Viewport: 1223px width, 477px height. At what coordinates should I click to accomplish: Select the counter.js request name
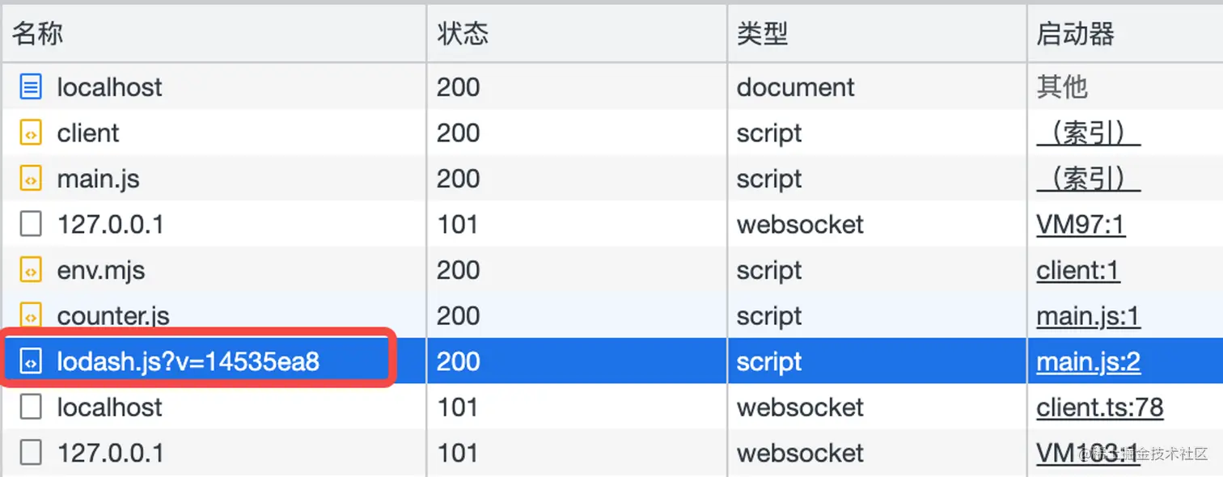point(113,316)
